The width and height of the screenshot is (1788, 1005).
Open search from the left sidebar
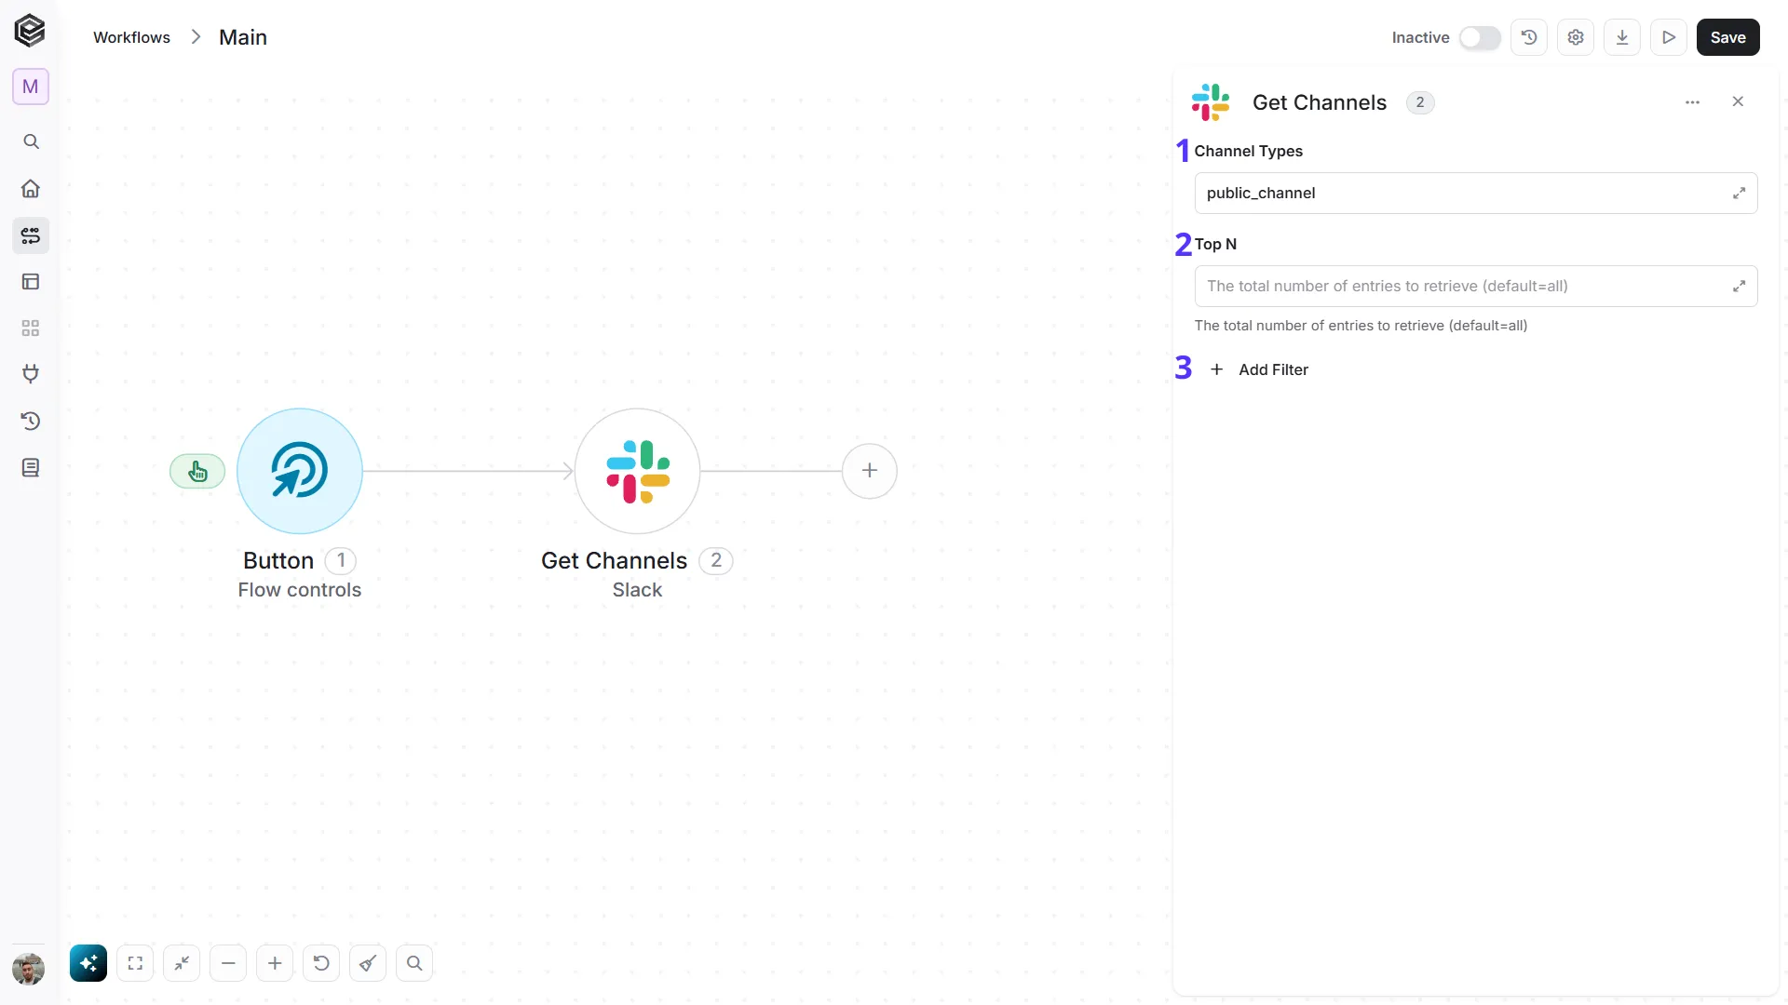point(31,141)
